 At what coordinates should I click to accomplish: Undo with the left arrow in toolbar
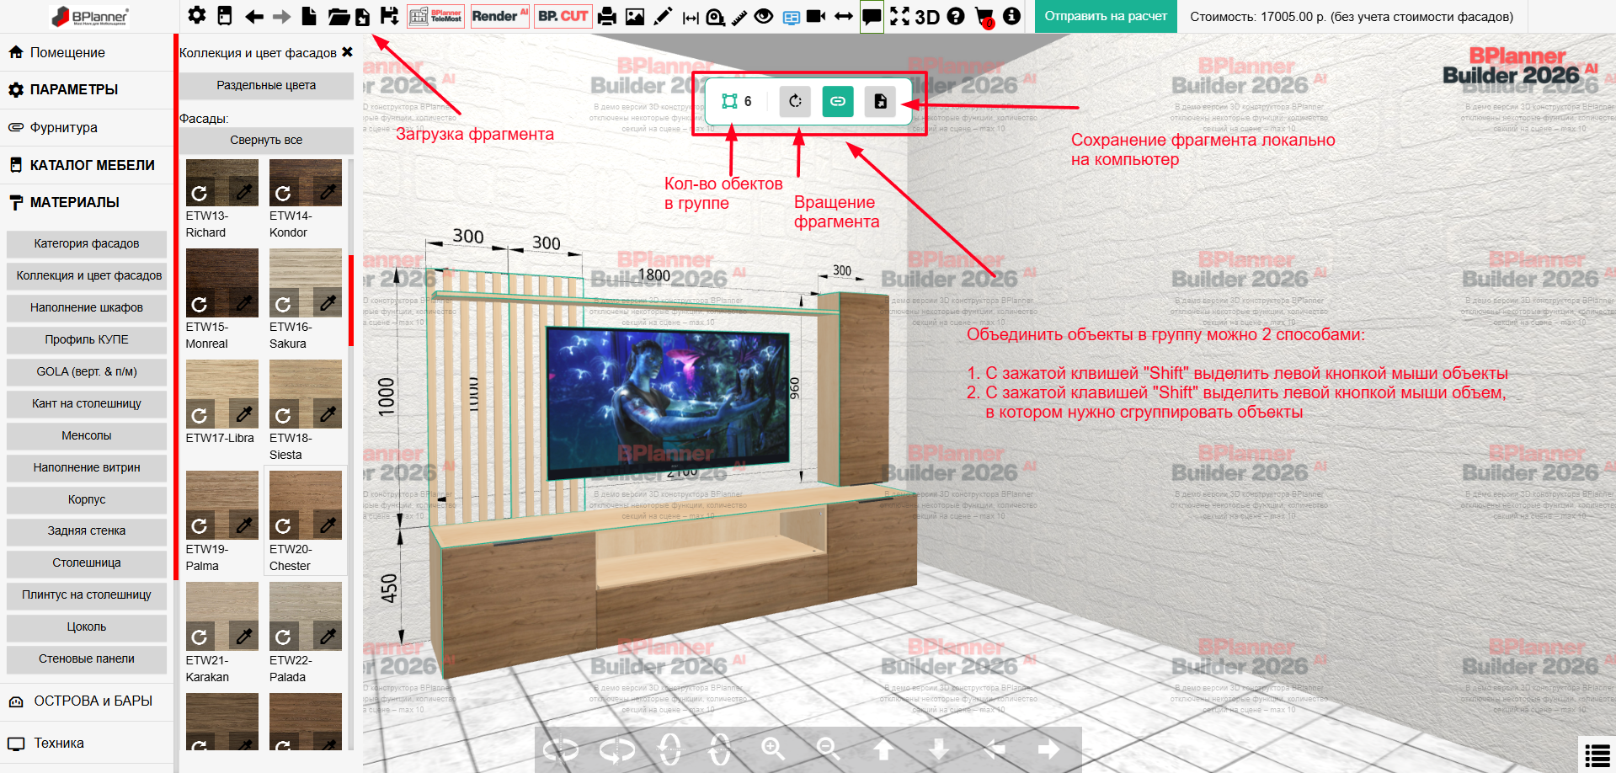click(253, 16)
